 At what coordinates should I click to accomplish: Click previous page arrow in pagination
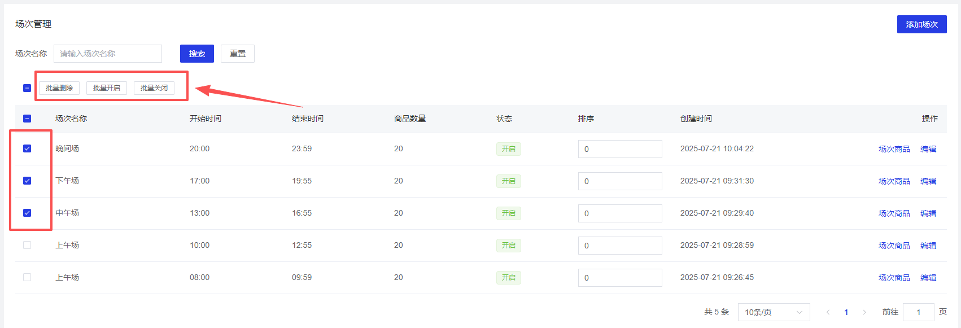coord(828,312)
